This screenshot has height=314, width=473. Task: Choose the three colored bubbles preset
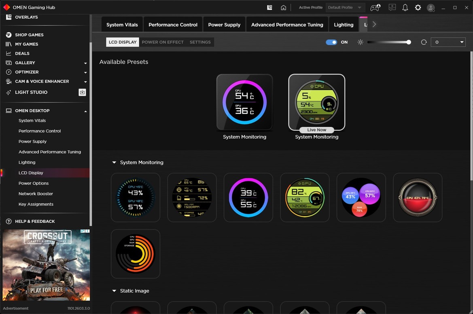[361, 197]
